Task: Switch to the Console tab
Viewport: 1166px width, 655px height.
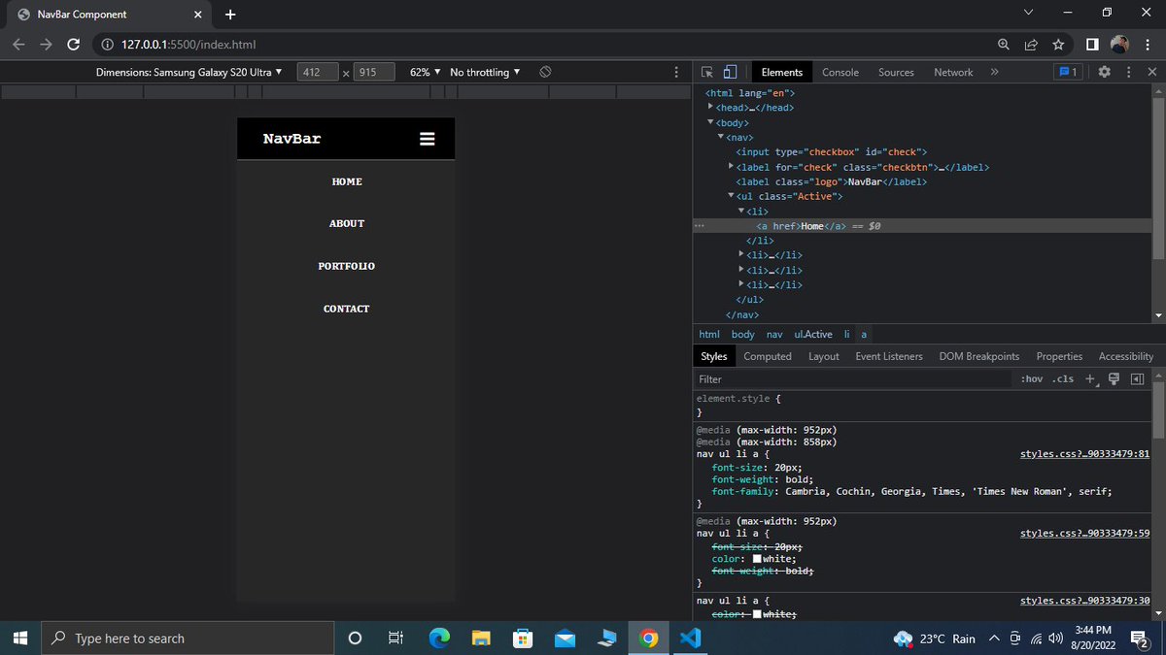Action: pyautogui.click(x=840, y=72)
